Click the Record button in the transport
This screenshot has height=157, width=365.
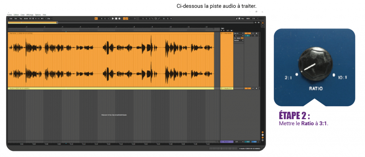119,19
